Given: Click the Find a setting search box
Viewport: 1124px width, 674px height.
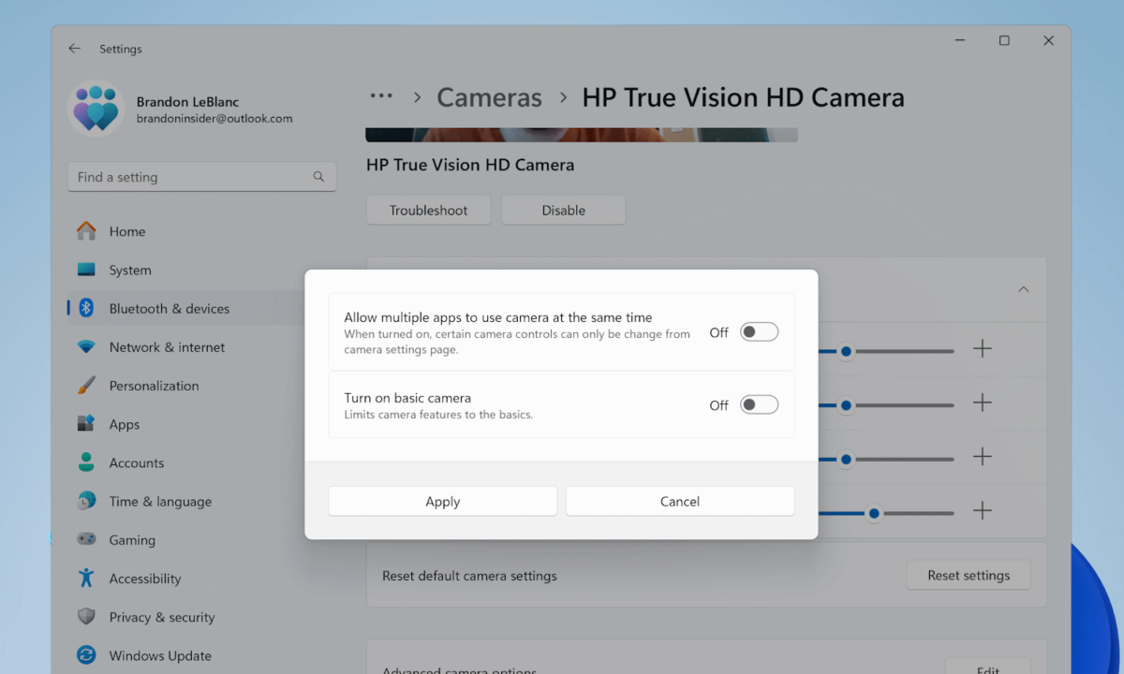Looking at the screenshot, I should coord(201,176).
